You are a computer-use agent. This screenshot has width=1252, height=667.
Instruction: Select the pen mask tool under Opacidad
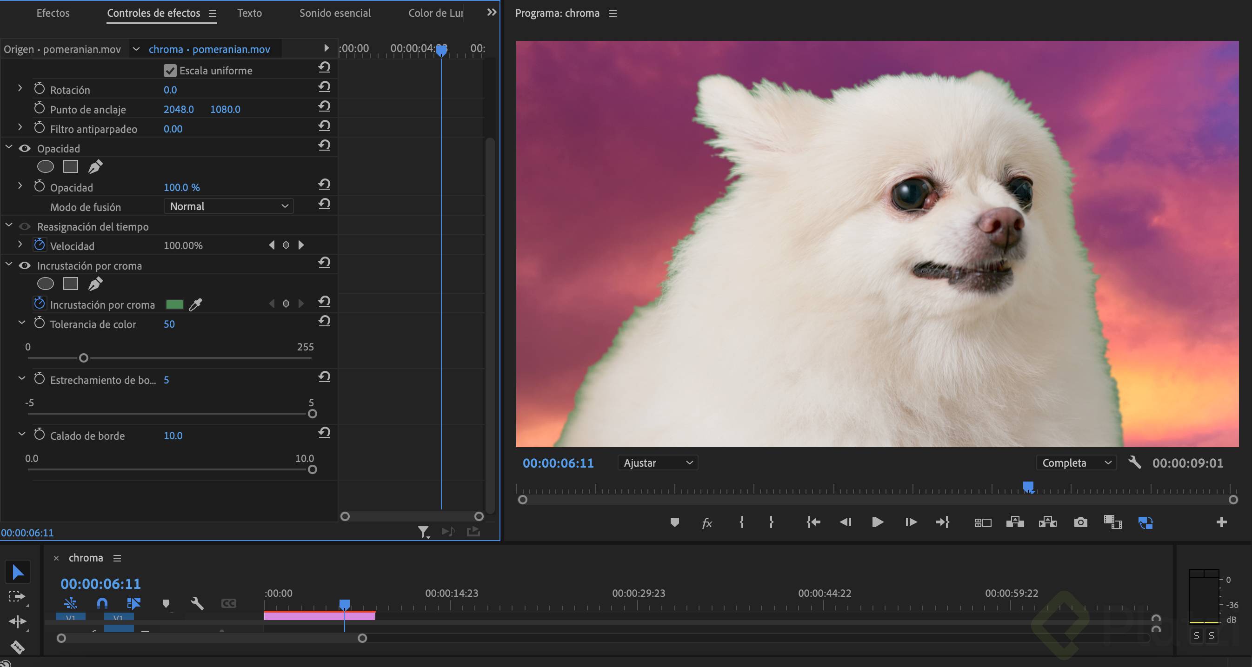[x=95, y=166]
